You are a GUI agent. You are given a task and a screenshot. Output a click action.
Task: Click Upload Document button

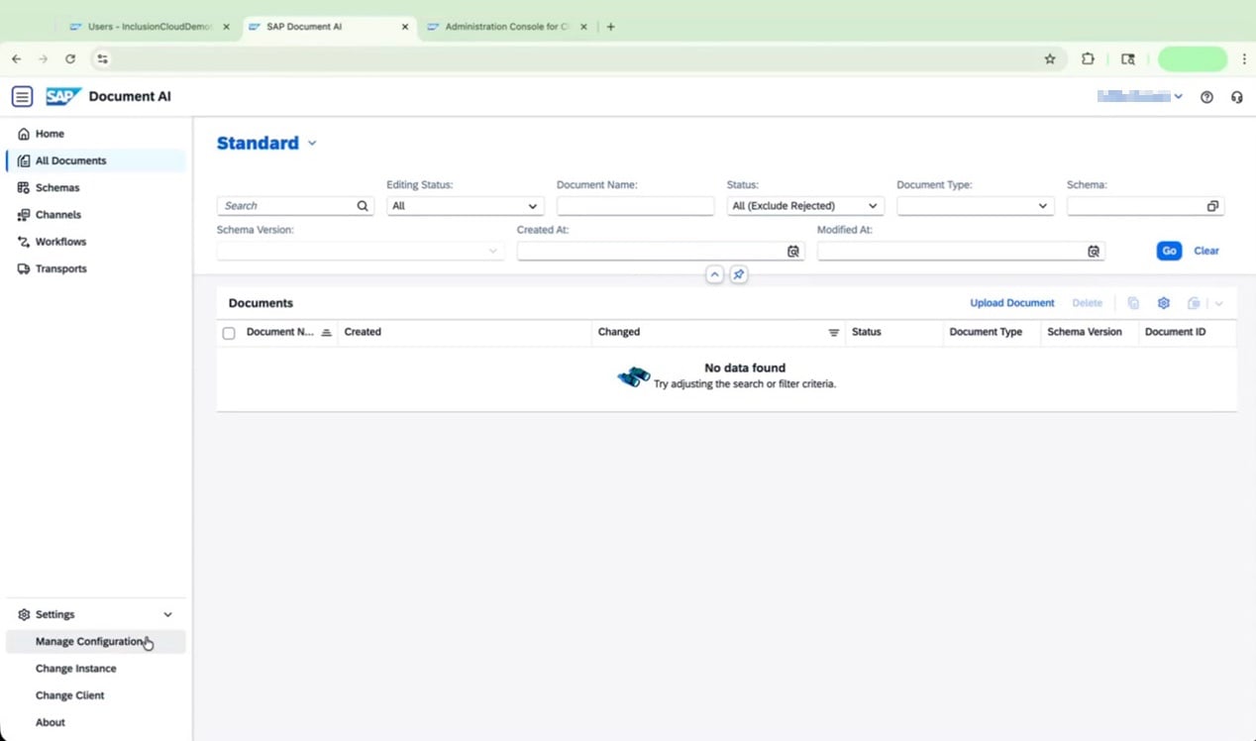(1012, 303)
